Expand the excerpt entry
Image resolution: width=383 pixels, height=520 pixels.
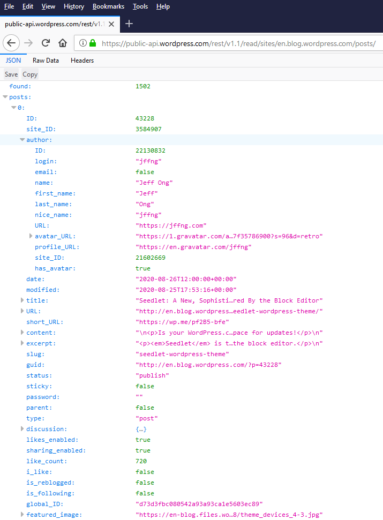point(22,343)
